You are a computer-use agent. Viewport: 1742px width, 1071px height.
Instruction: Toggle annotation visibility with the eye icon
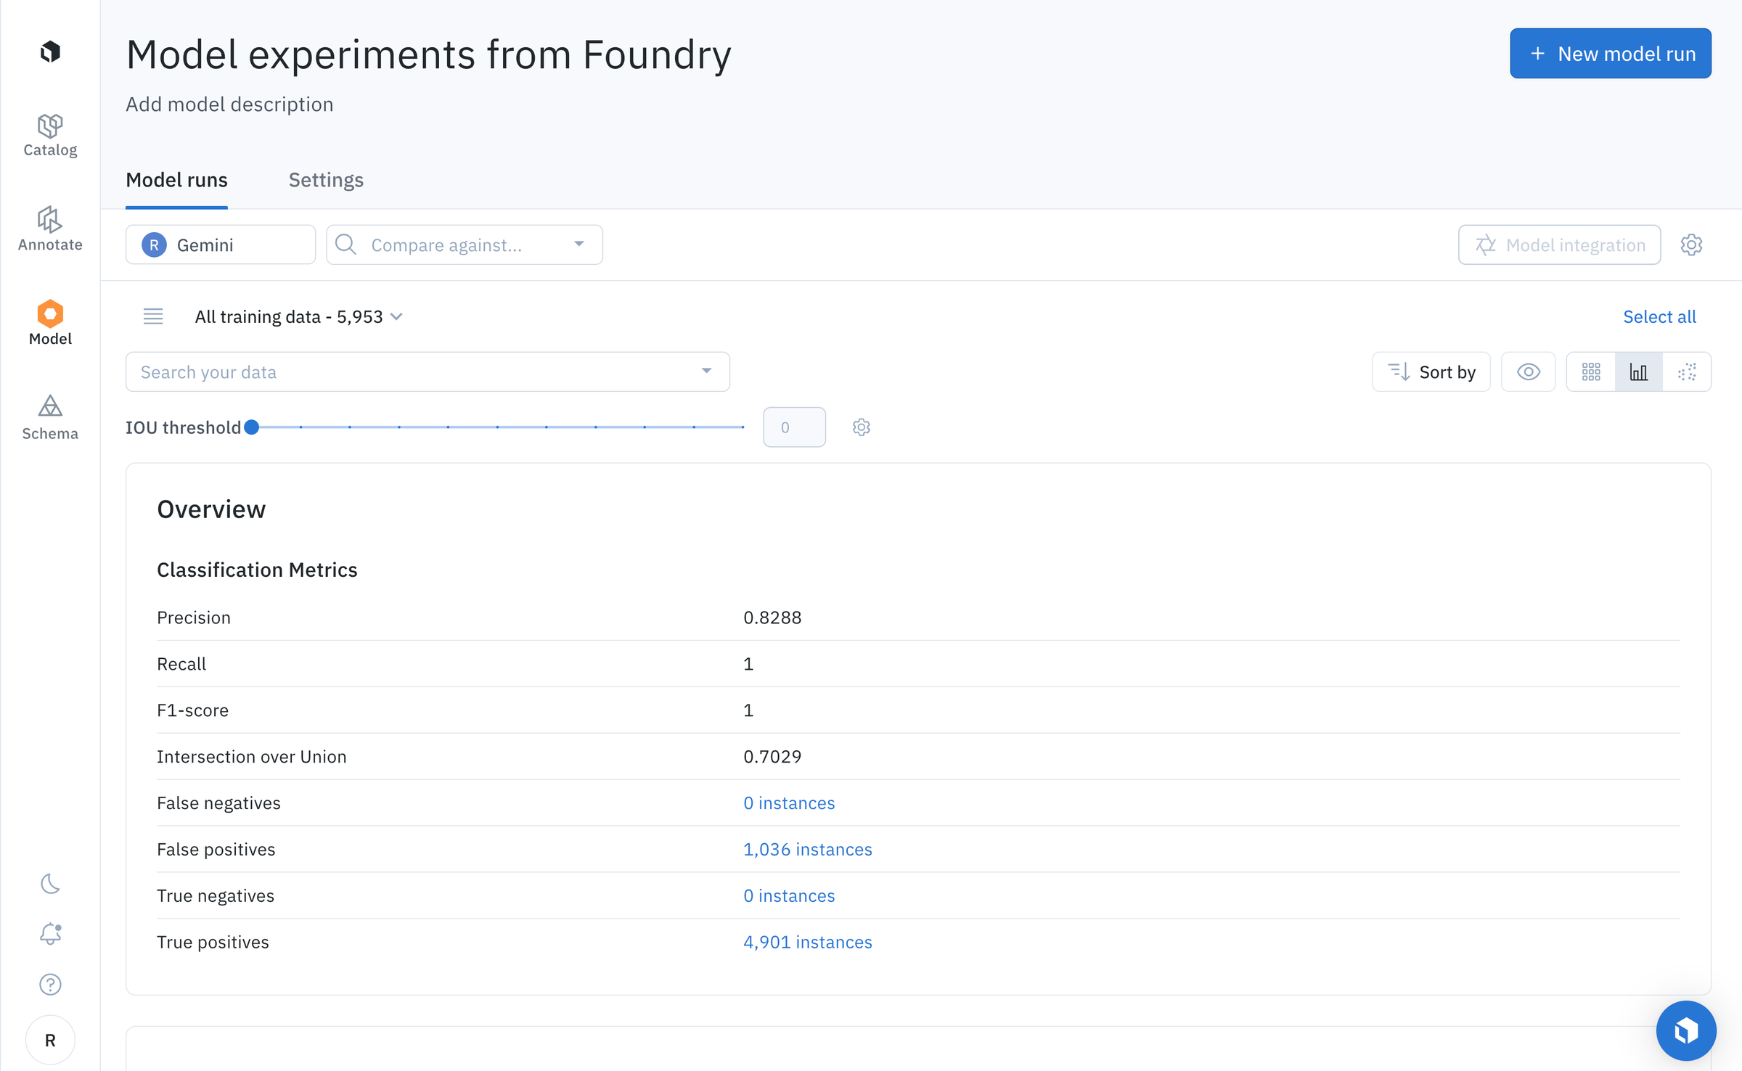[1528, 372]
